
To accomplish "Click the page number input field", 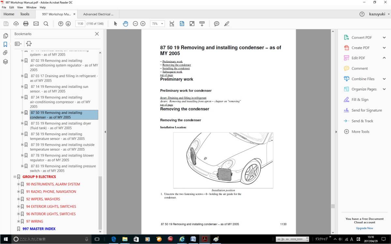I will (80, 24).
